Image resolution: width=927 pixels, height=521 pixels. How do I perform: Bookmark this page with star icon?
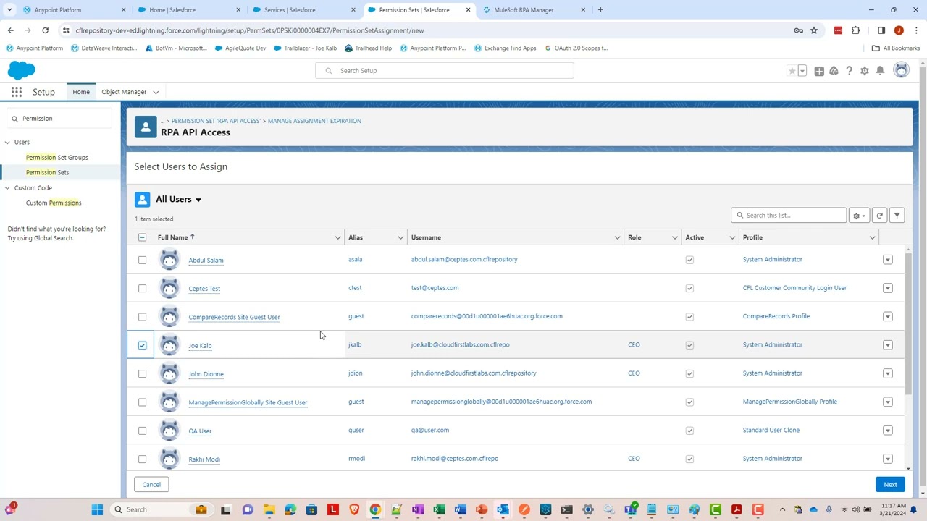pyautogui.click(x=814, y=30)
